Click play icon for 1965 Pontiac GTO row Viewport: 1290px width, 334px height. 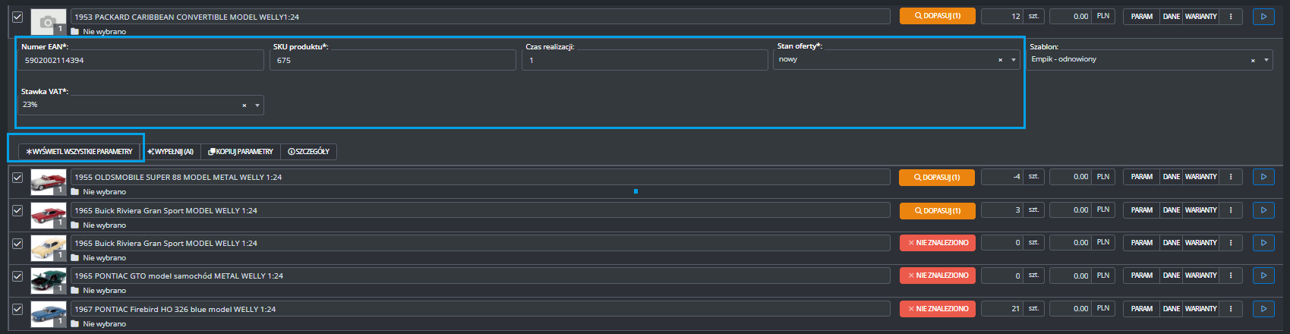coord(1263,276)
